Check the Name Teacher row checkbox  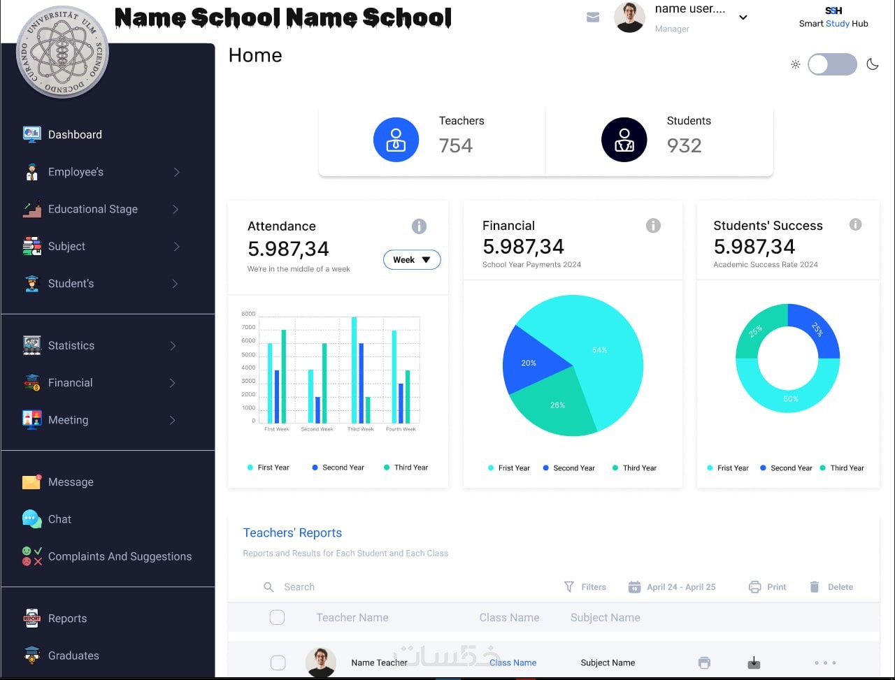pos(278,663)
